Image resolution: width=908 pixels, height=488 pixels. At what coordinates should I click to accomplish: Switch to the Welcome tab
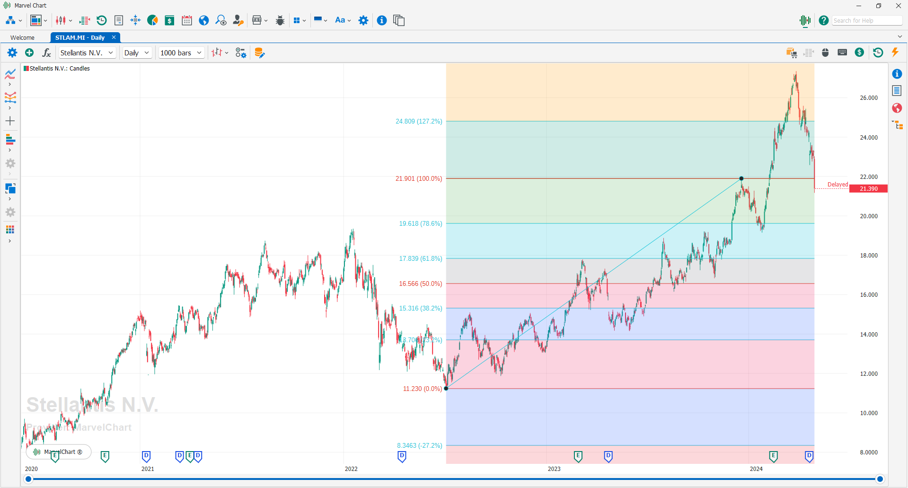click(x=22, y=37)
